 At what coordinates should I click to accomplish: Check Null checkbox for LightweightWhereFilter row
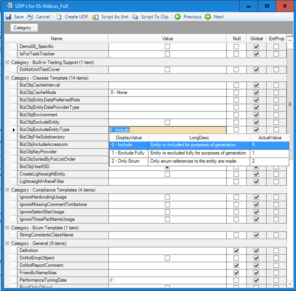point(236,182)
